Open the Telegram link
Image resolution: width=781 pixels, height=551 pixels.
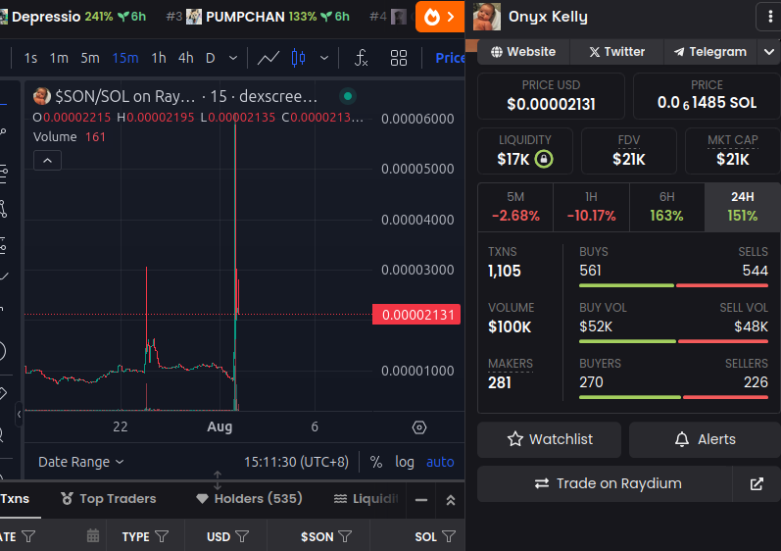coord(710,52)
